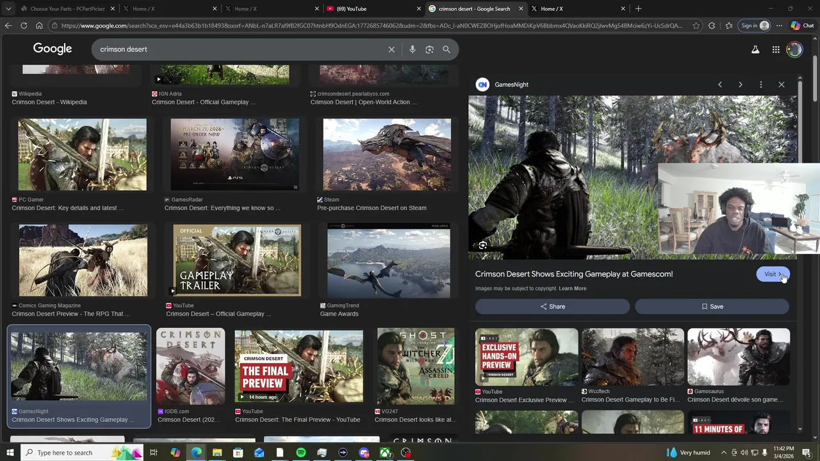Image resolution: width=820 pixels, height=461 pixels.
Task: Open Comics Gaming Magazine preview image
Action: click(83, 261)
